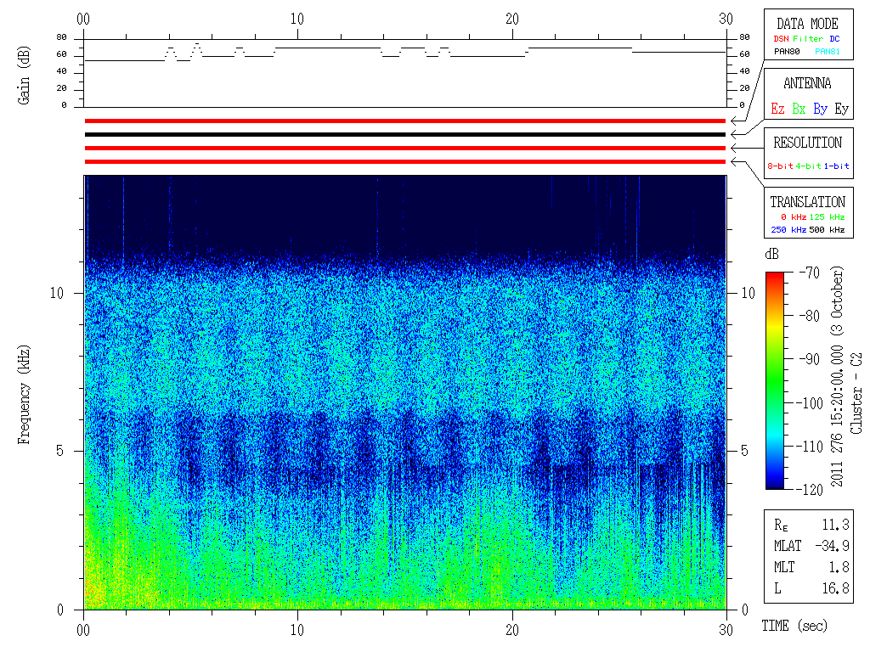
Task: Click the ANTENNA legend title
Action: pyautogui.click(x=807, y=83)
